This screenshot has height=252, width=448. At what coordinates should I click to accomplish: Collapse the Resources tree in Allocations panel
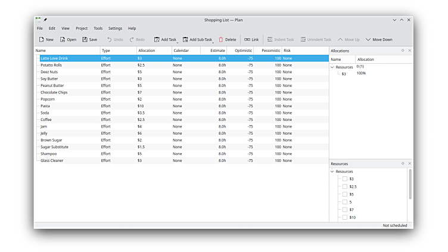[x=332, y=67]
